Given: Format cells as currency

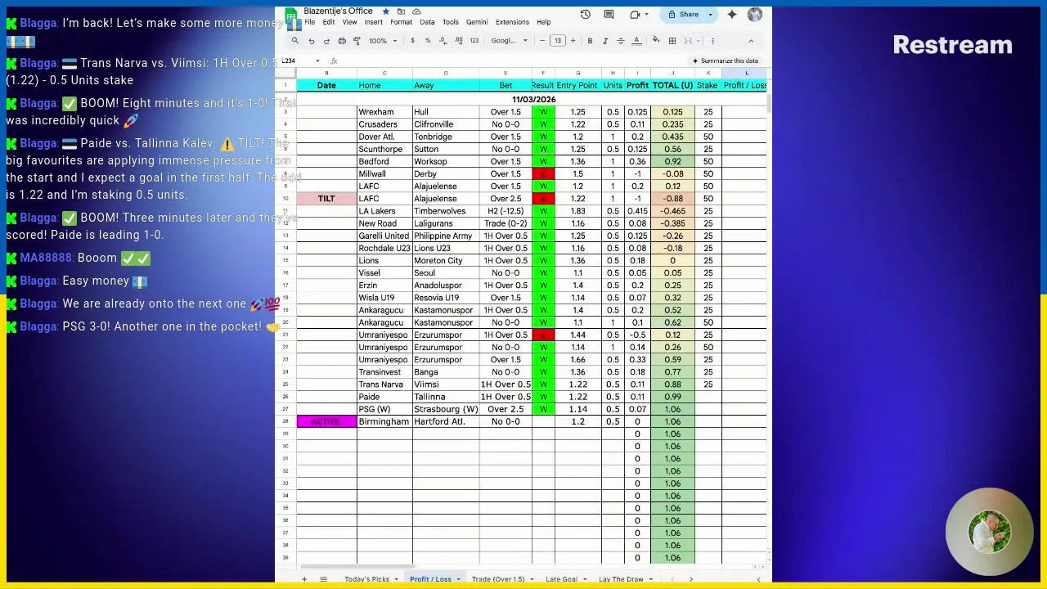Looking at the screenshot, I should pyautogui.click(x=412, y=41).
